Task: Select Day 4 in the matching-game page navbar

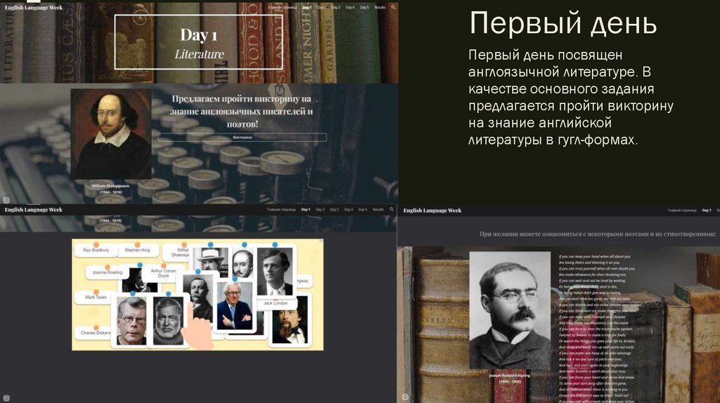Action: [x=349, y=209]
